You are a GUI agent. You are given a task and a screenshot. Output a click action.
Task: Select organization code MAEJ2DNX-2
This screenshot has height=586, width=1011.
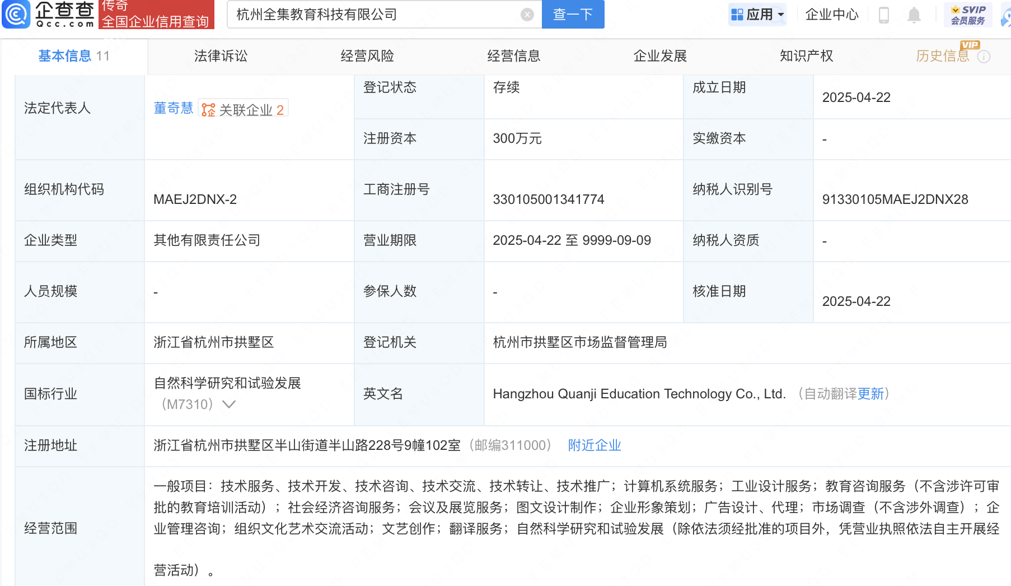195,199
